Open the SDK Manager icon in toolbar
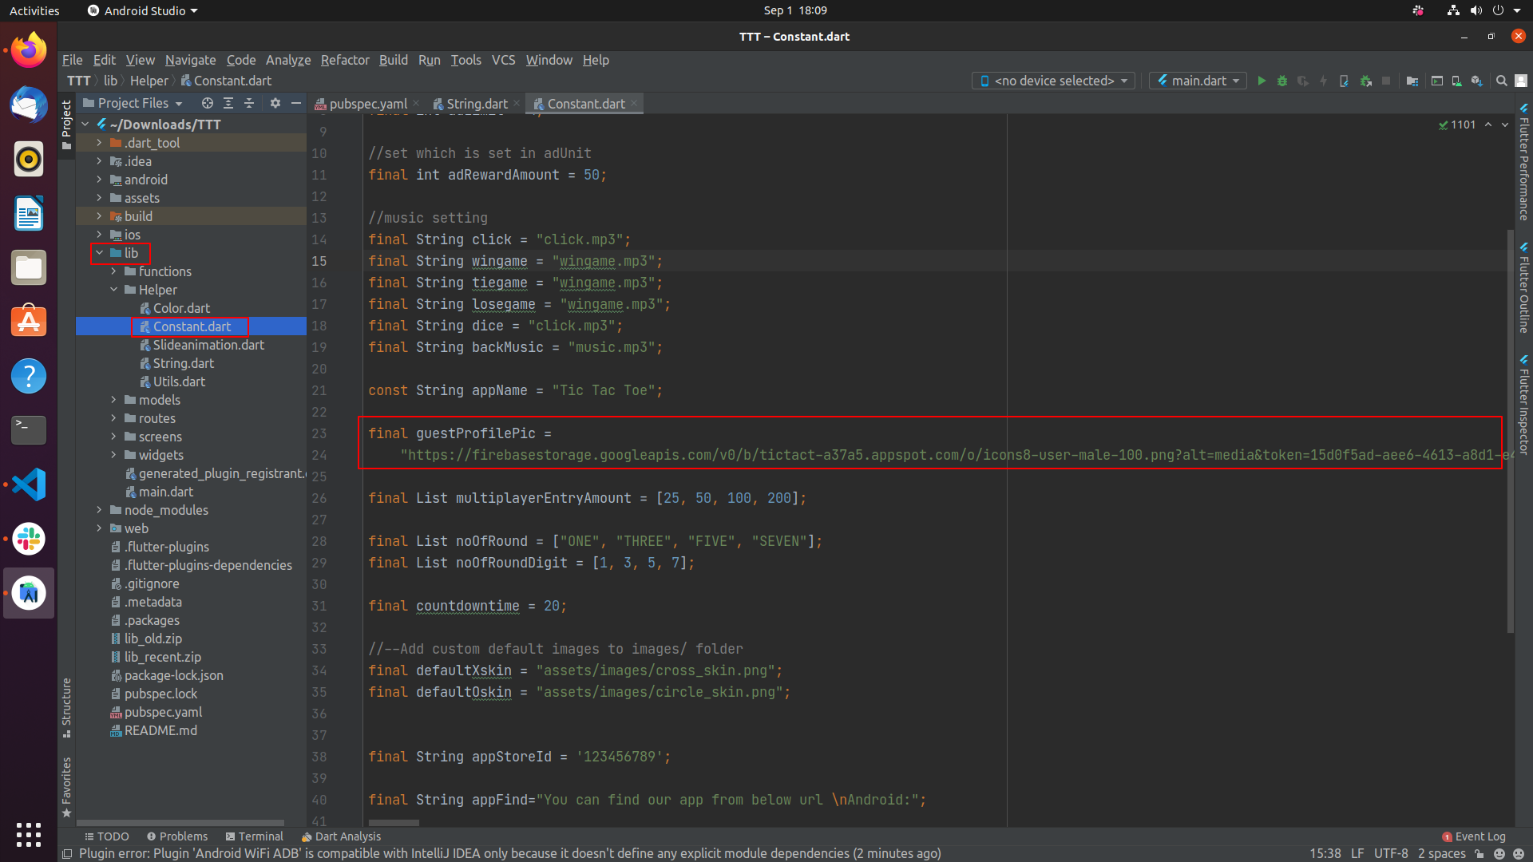The height and width of the screenshot is (862, 1533). click(x=1477, y=81)
